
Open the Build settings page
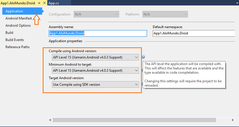[x=9, y=33]
